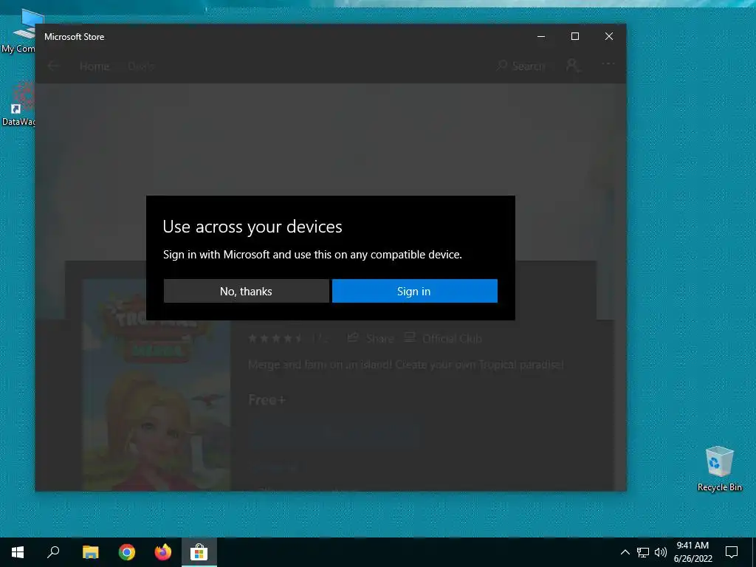Select Share on the app page
Screen dimensions: 756x567
coord(371,338)
